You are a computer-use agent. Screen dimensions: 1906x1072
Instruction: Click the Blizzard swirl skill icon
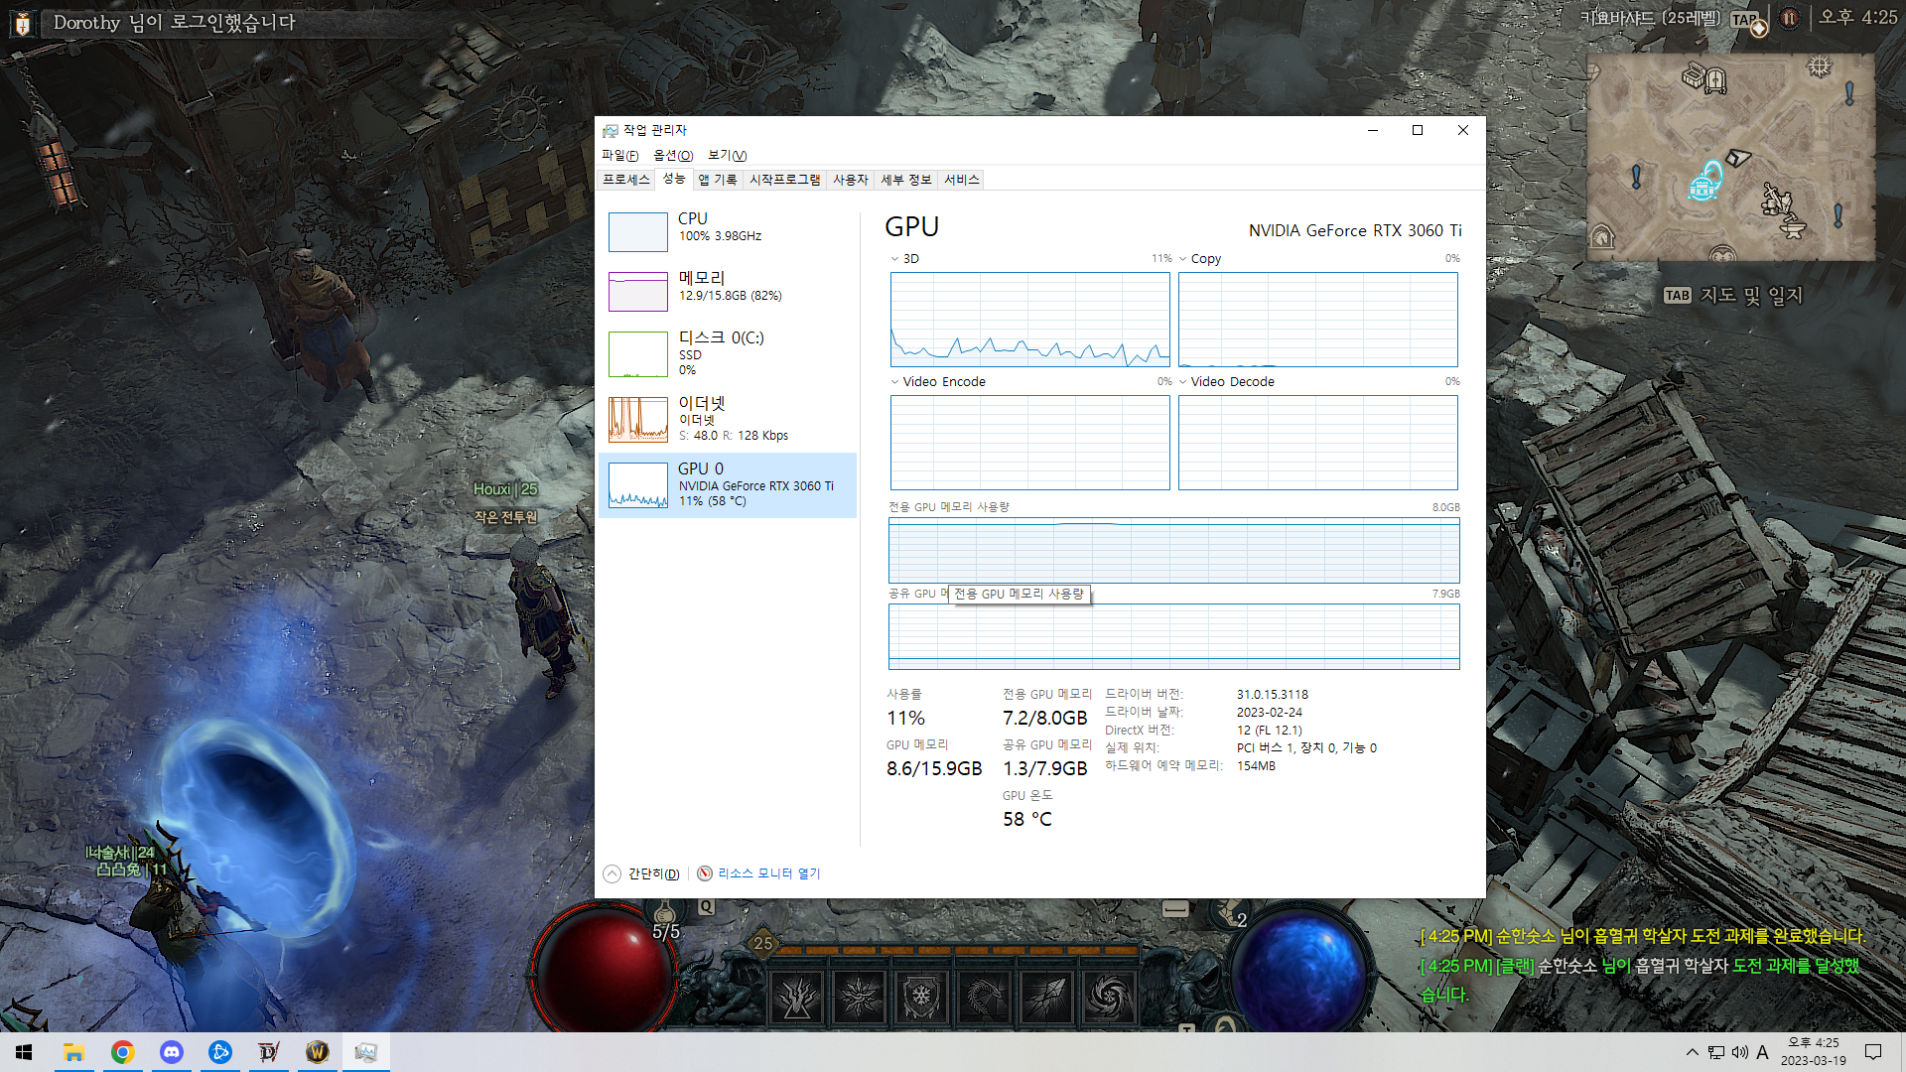click(x=1108, y=996)
